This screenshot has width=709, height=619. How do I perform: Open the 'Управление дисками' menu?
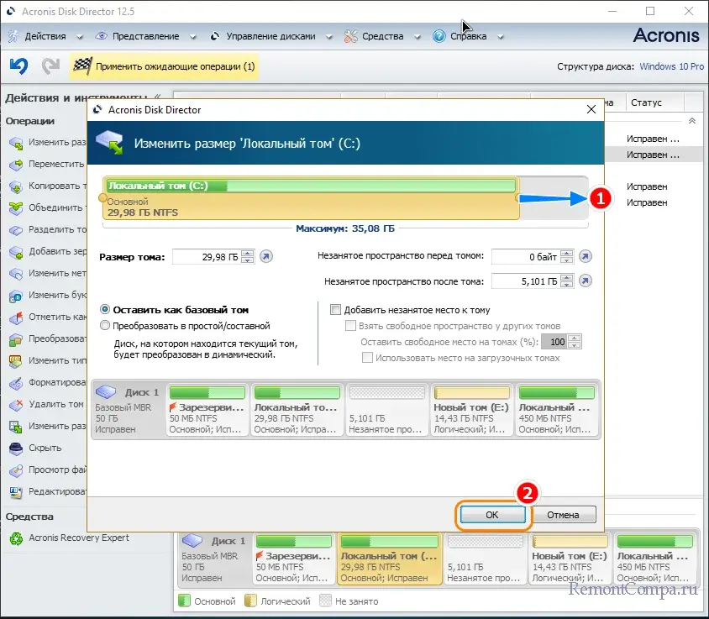coord(270,36)
